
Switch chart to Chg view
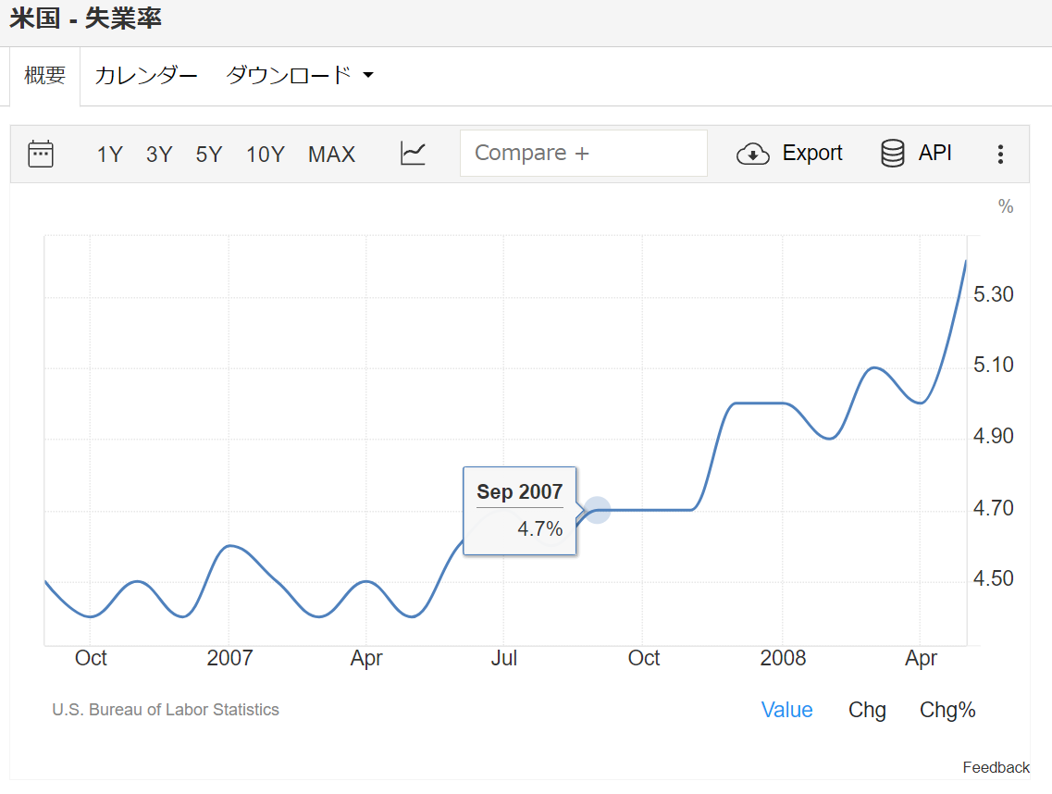pyautogui.click(x=867, y=710)
